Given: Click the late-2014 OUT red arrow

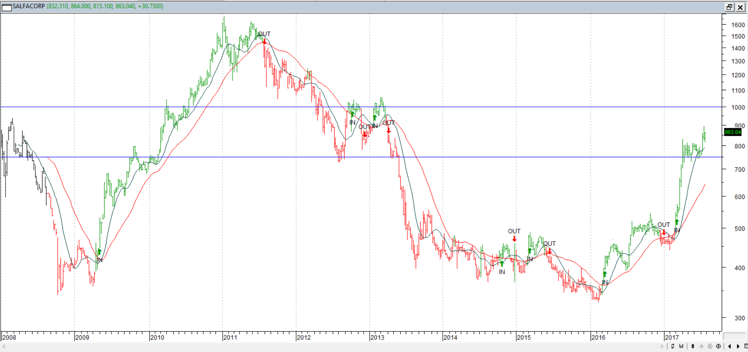Looking at the screenshot, I should [x=514, y=239].
